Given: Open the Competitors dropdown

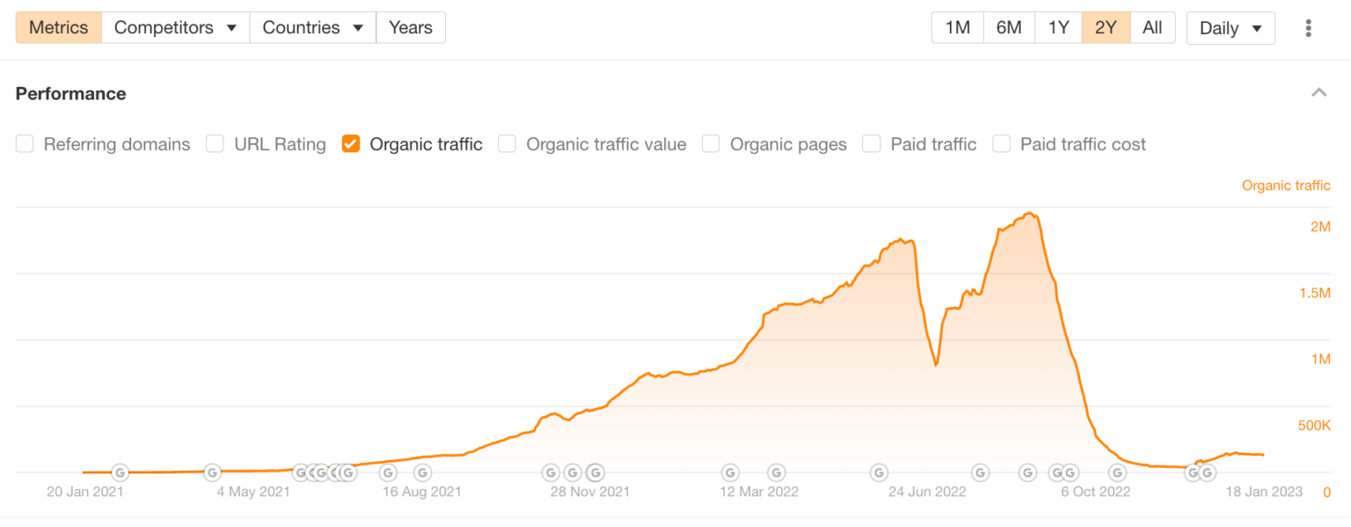Looking at the screenshot, I should [175, 27].
